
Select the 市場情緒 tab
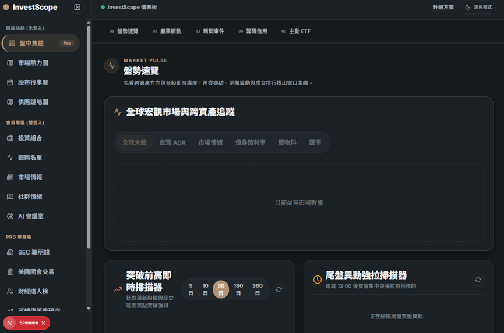click(x=210, y=142)
